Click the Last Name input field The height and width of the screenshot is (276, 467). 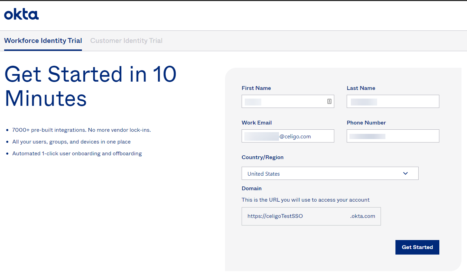click(x=393, y=101)
